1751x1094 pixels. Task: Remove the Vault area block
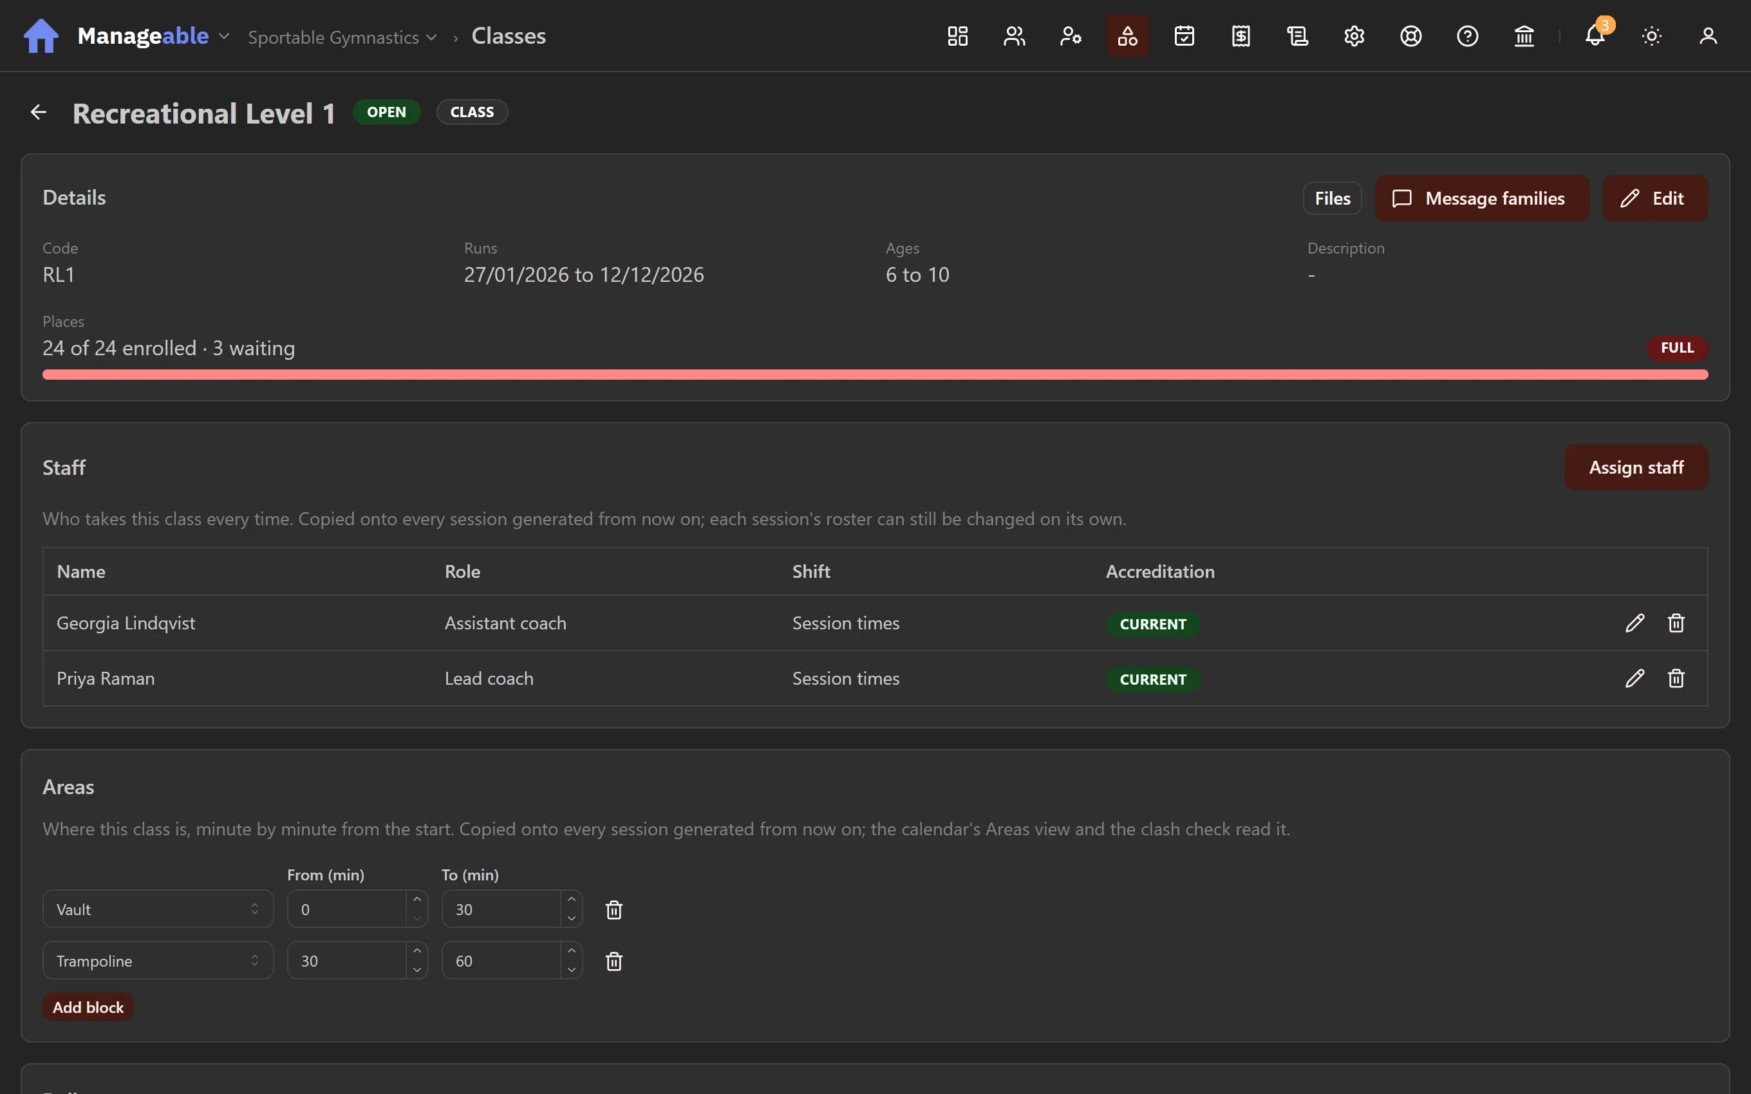click(613, 909)
